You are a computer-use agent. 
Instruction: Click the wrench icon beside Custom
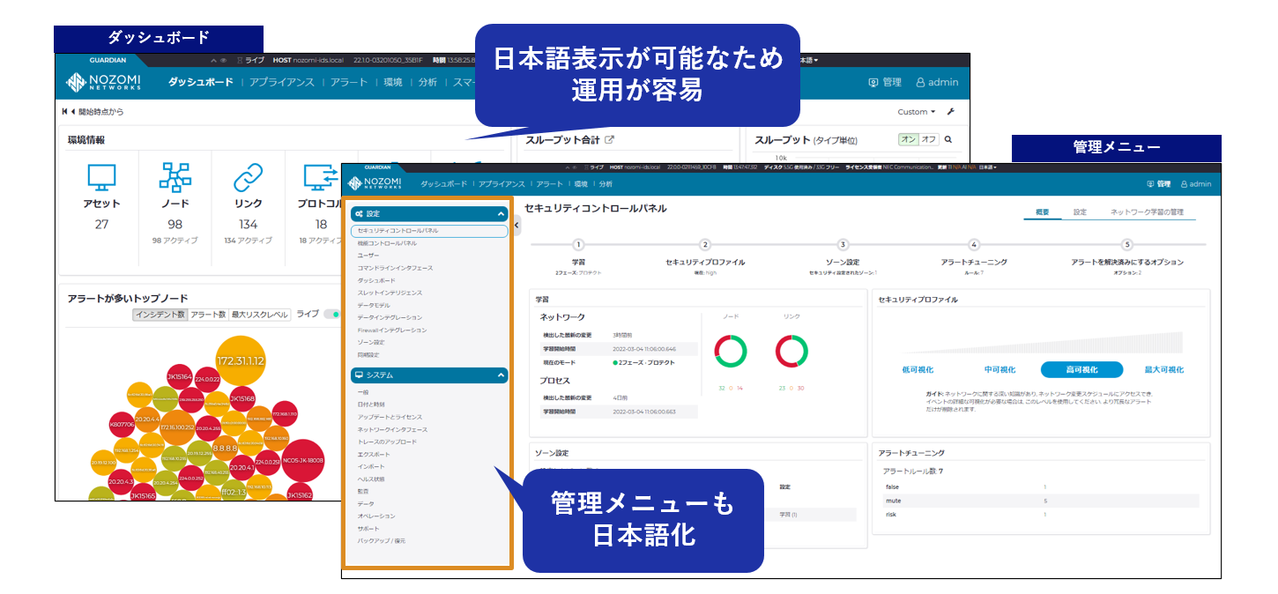pyautogui.click(x=950, y=112)
